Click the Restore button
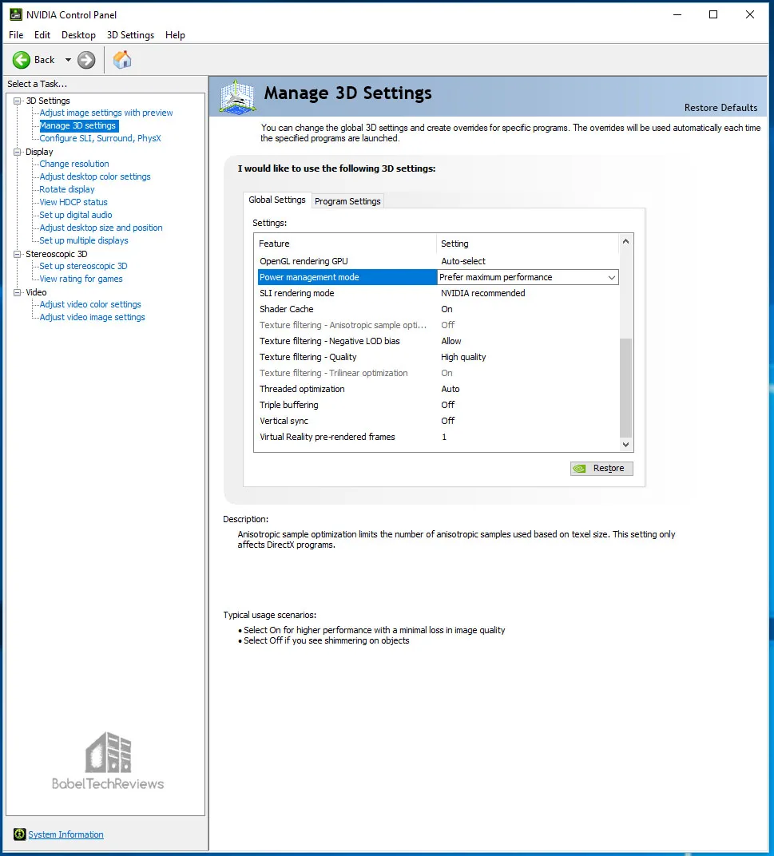The image size is (774, 856). (x=601, y=469)
